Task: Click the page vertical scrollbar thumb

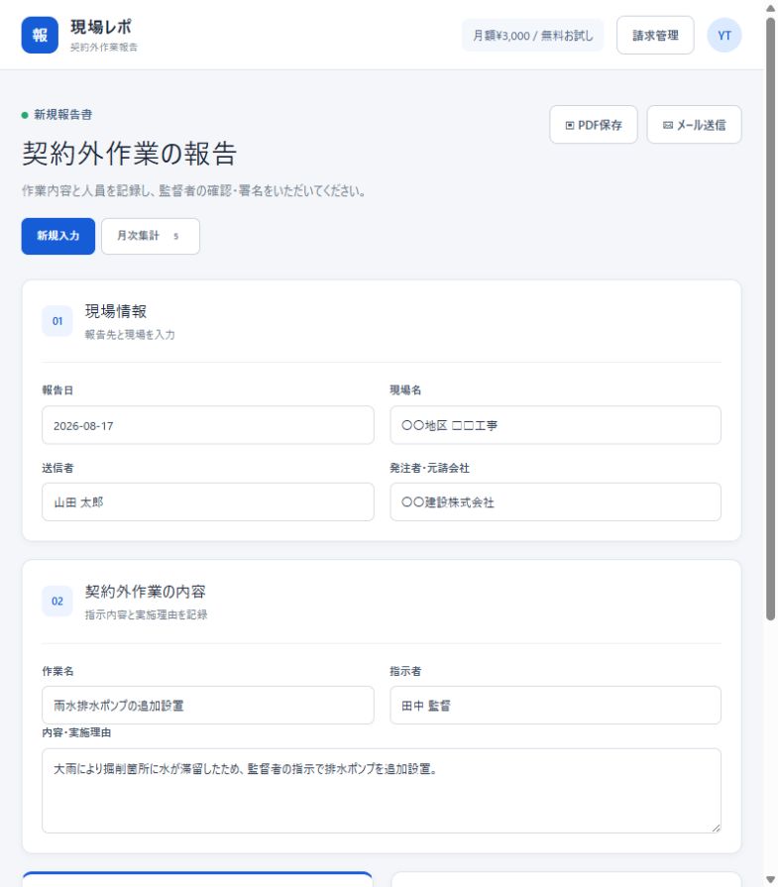Action: tap(771, 319)
